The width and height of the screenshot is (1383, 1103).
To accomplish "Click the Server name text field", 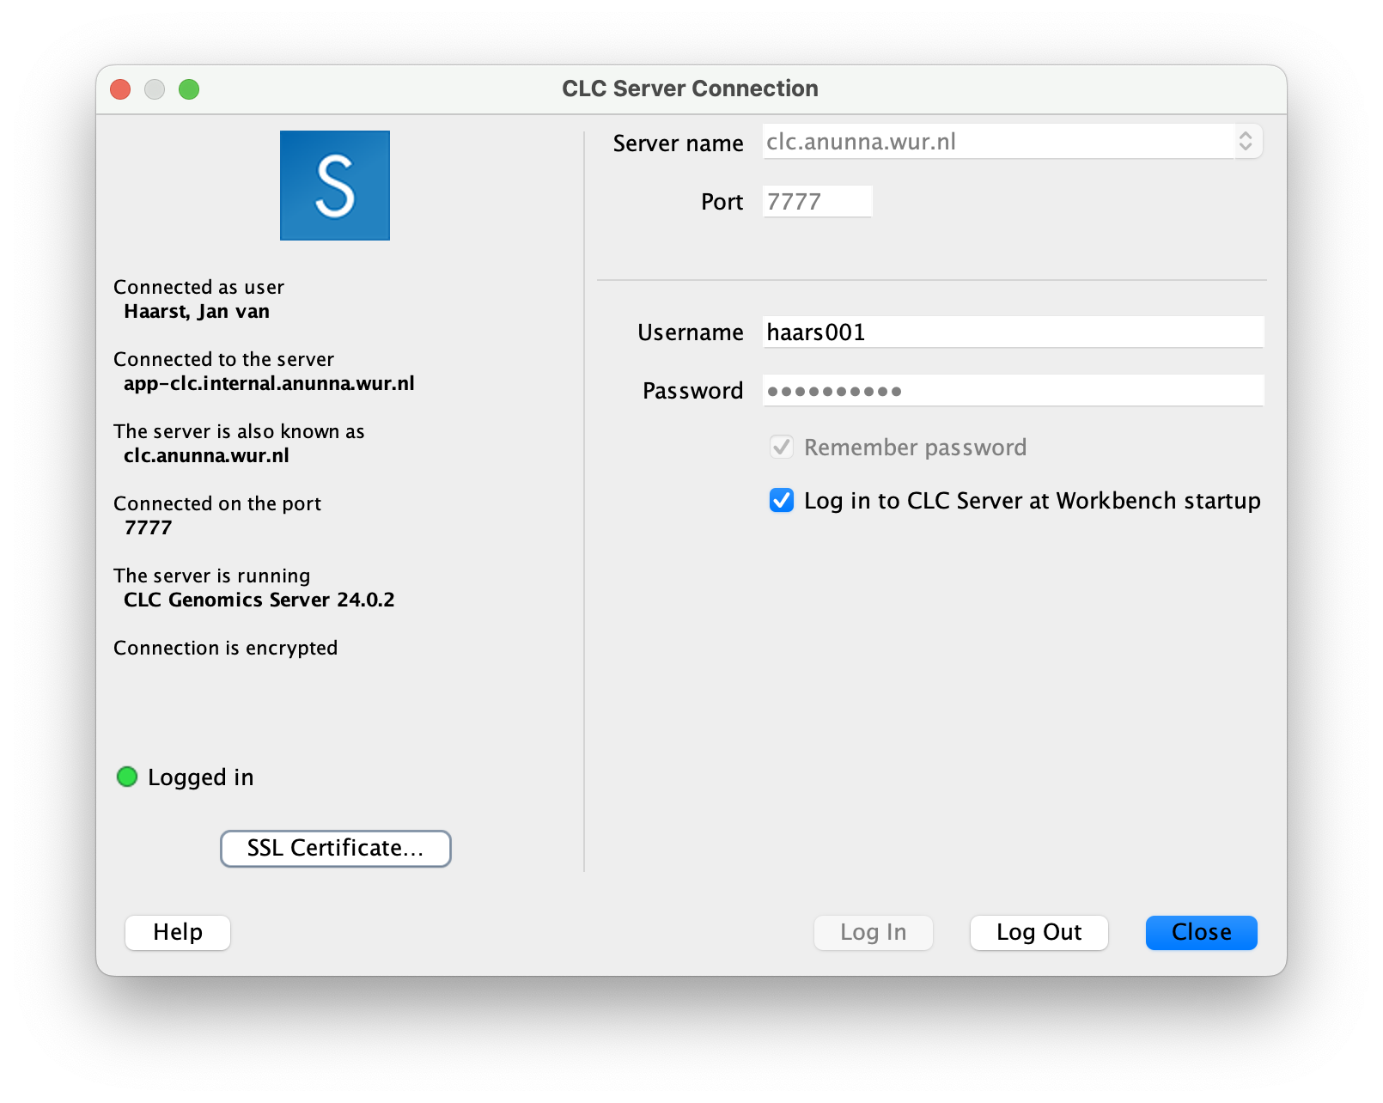I will [996, 142].
